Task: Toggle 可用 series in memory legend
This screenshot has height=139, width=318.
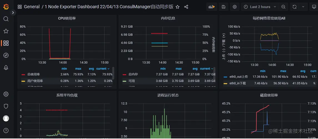Action: coord(131,81)
